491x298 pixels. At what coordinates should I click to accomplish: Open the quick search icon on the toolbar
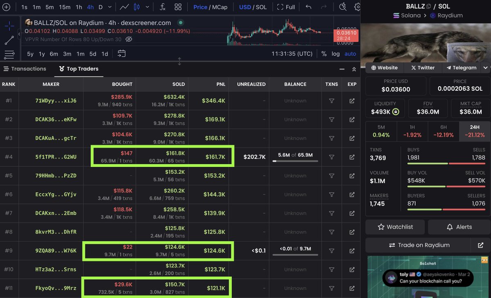click(343, 7)
